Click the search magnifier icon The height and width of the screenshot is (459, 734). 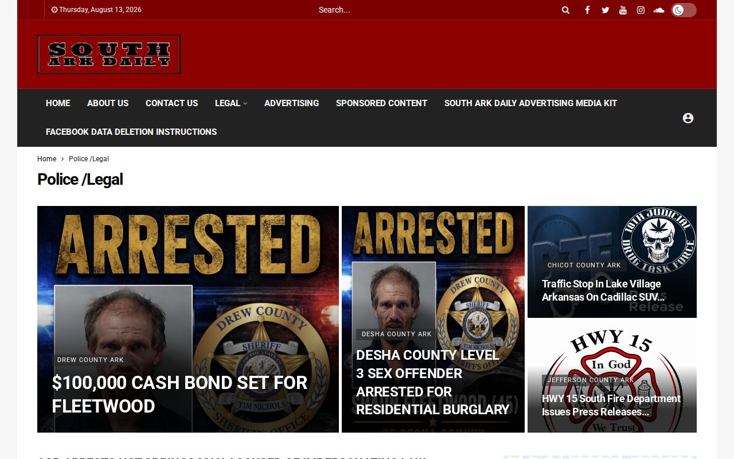pyautogui.click(x=565, y=10)
